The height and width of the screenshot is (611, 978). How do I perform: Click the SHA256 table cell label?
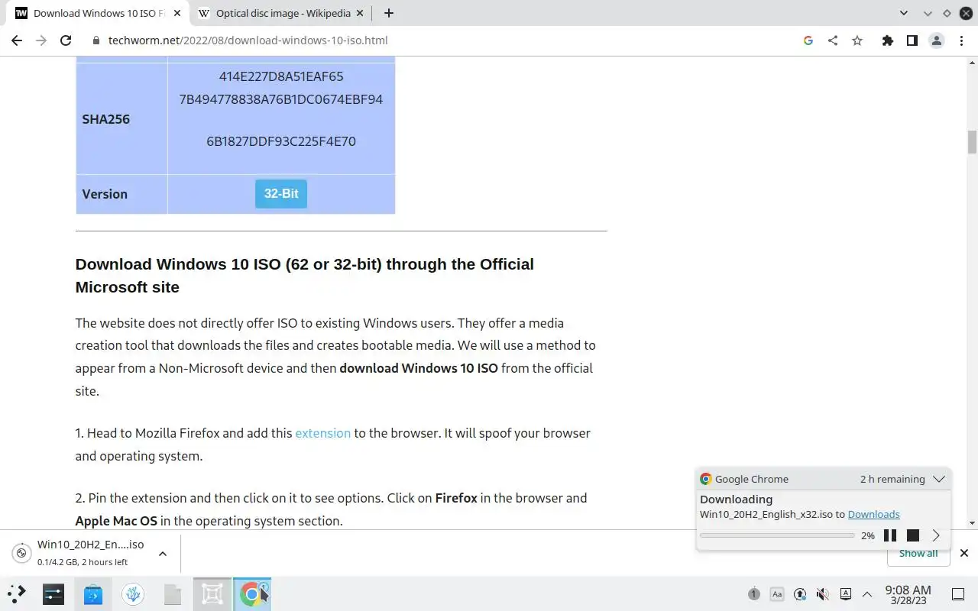pos(105,119)
